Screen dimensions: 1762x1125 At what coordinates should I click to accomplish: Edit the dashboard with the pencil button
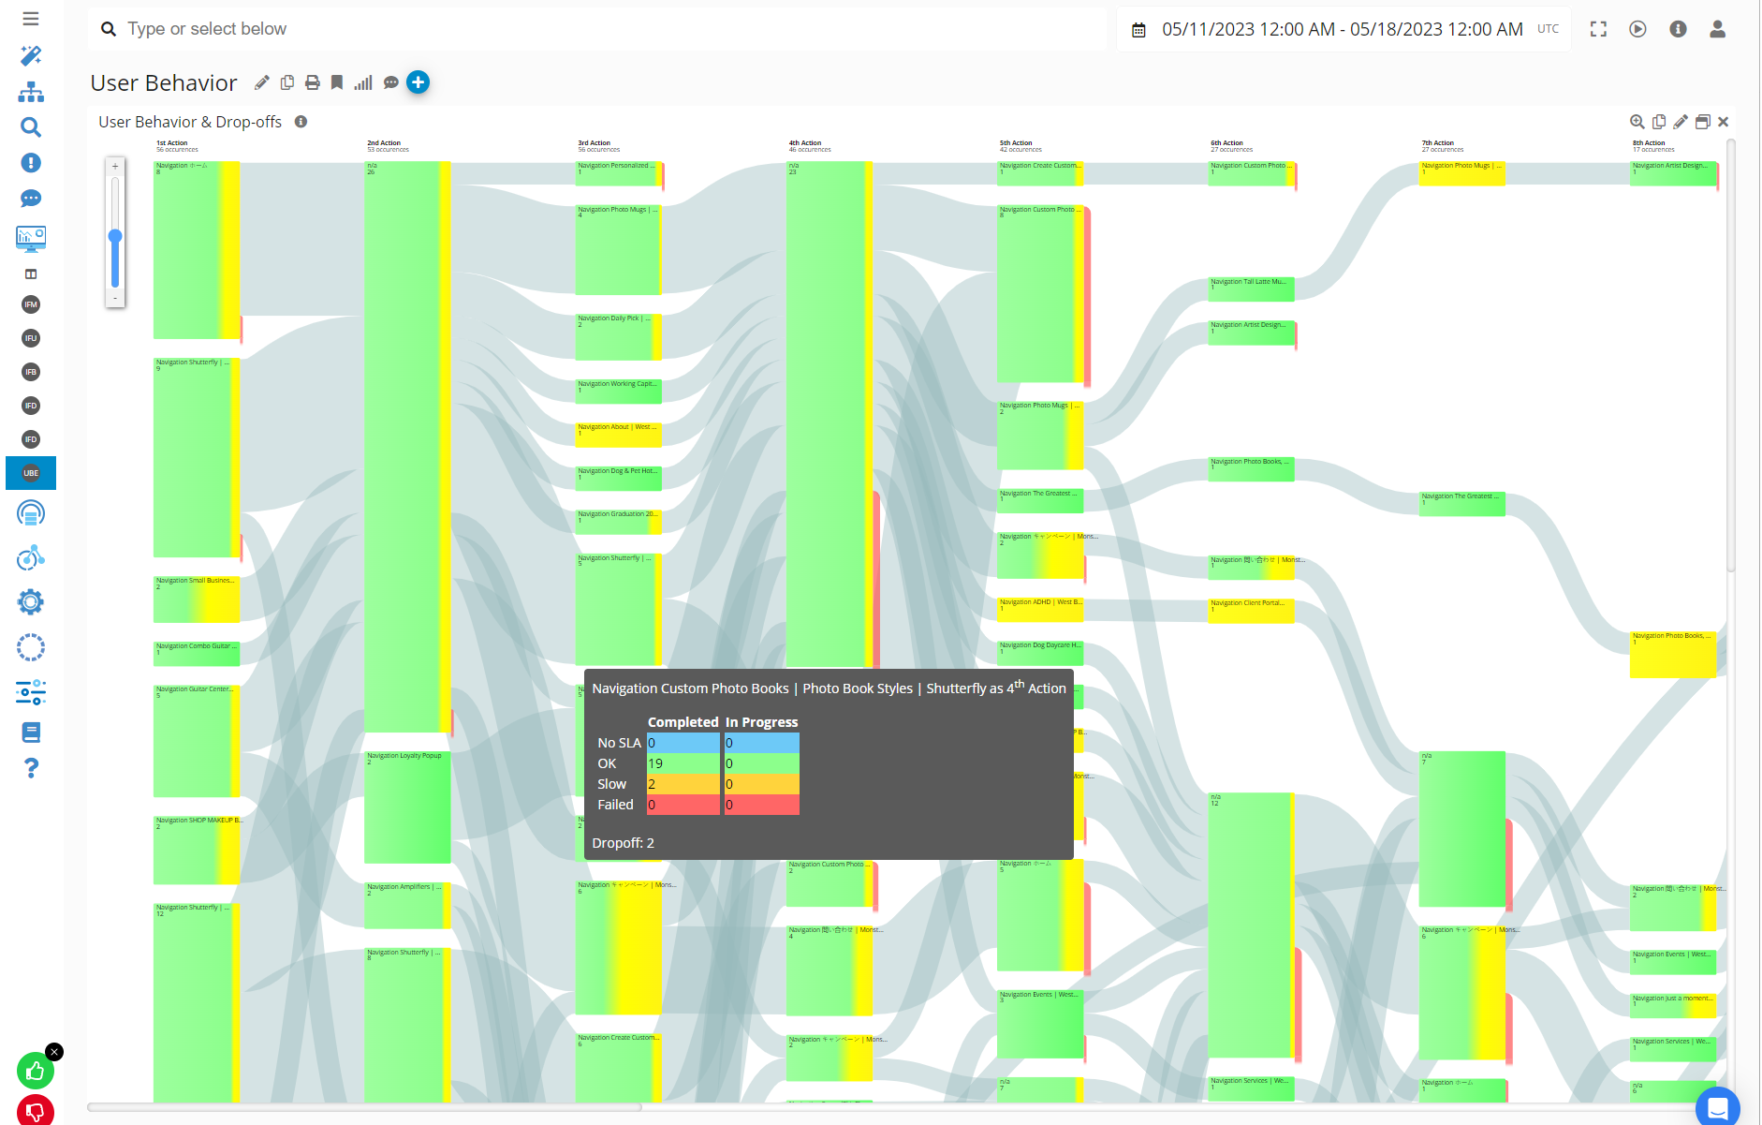tap(261, 82)
